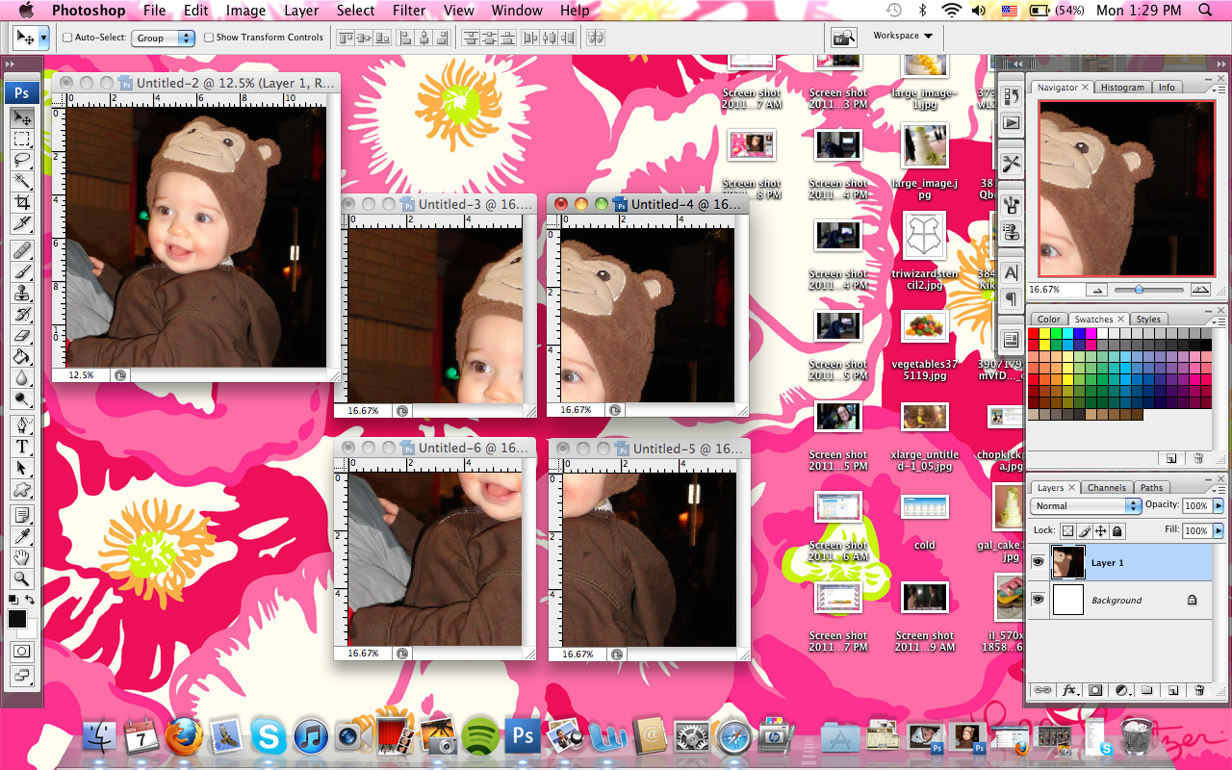
Task: Hide the Background layer eye icon
Action: point(1038,600)
